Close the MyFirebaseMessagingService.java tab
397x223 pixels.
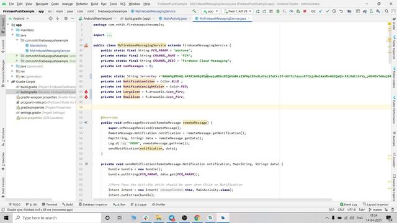249,19
